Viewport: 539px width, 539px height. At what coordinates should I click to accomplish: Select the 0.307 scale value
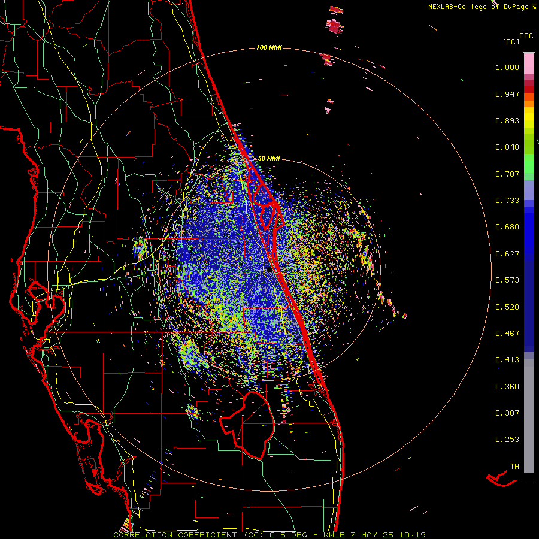[x=507, y=413]
